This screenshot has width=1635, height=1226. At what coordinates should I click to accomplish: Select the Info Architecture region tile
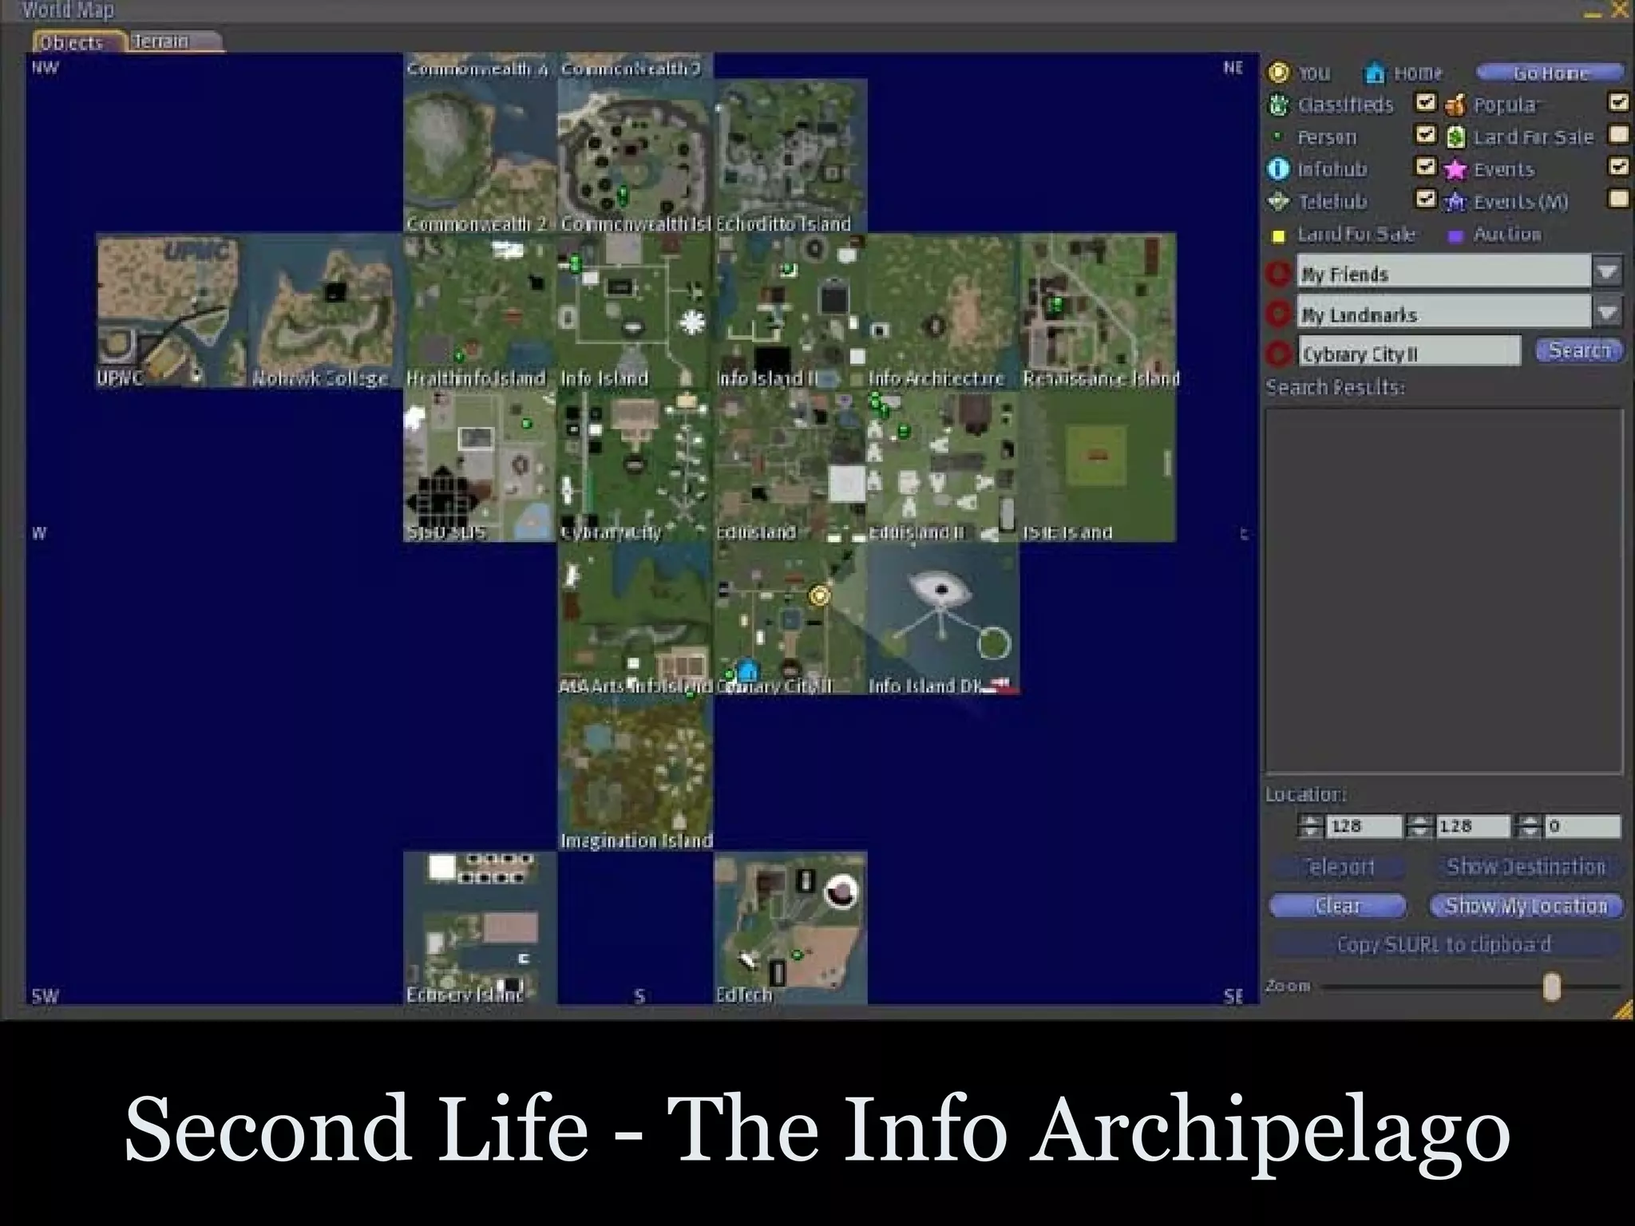coord(942,311)
